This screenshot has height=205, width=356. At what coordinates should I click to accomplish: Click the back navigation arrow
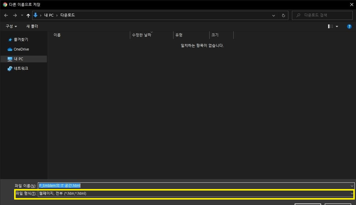coord(6,15)
